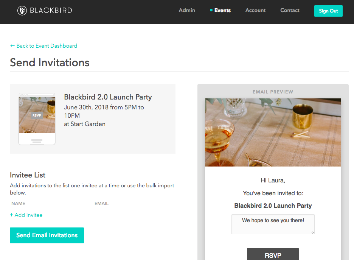Click the 'at Start Garden' location text

(85, 124)
